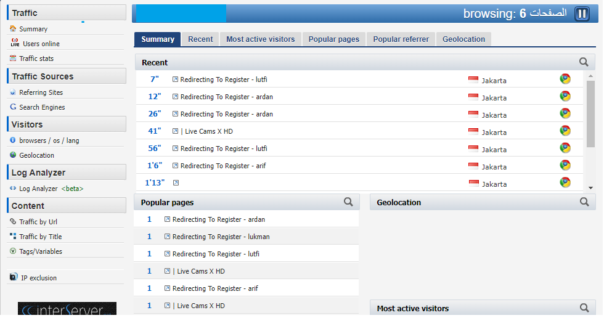Pause live browsing updates
Viewport: 604px width, 318px height.
click(x=582, y=14)
